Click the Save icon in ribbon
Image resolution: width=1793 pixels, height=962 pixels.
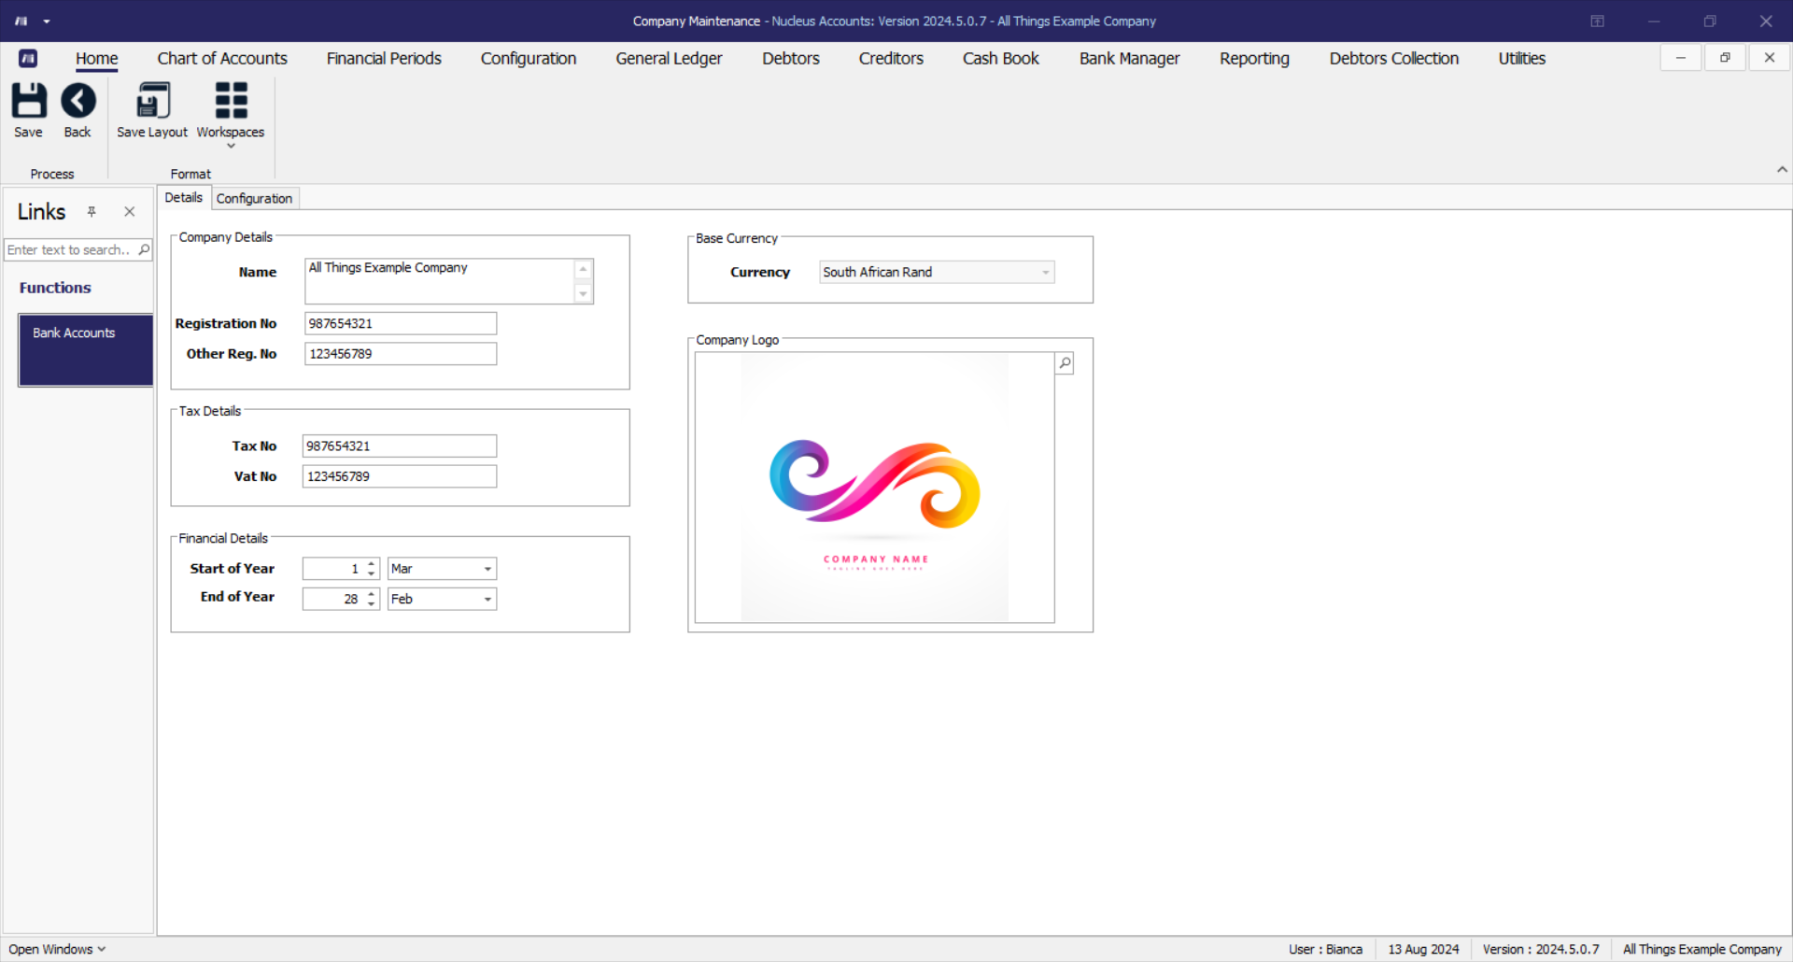[28, 101]
